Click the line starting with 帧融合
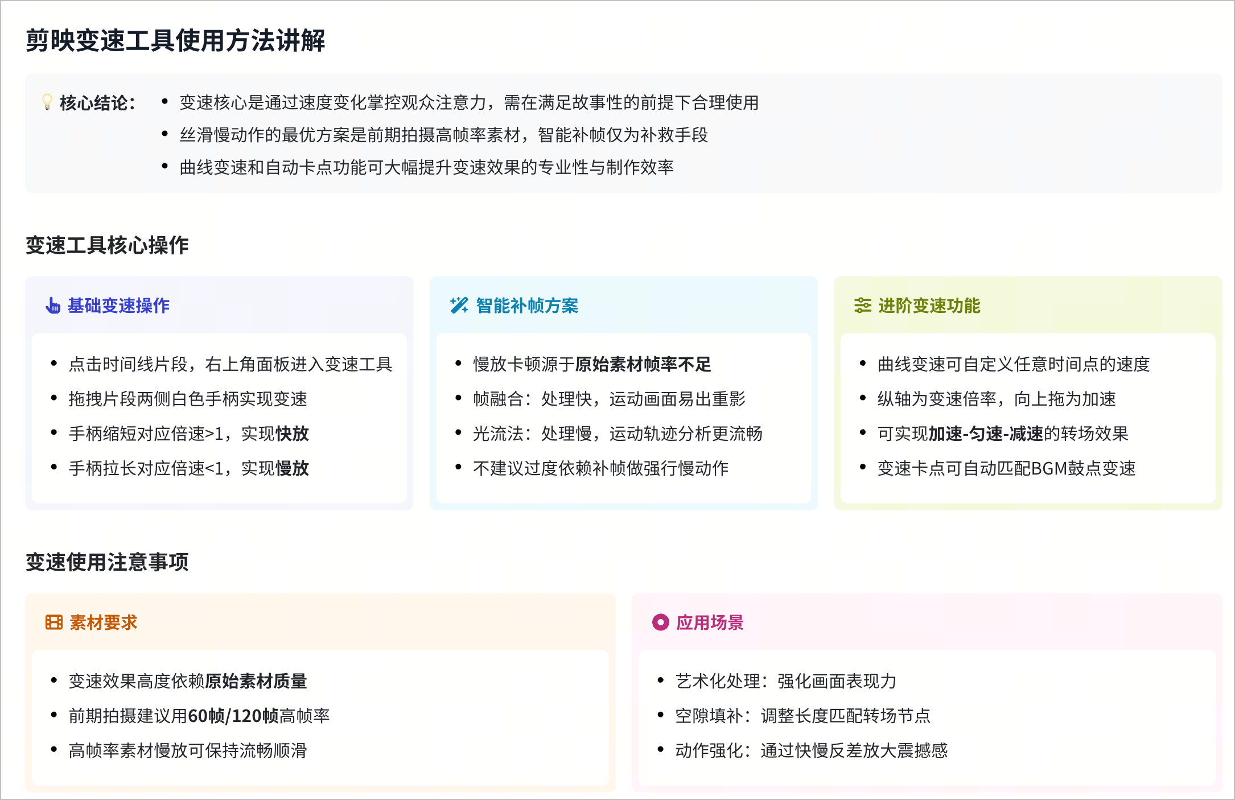This screenshot has width=1235, height=800. (x=609, y=399)
